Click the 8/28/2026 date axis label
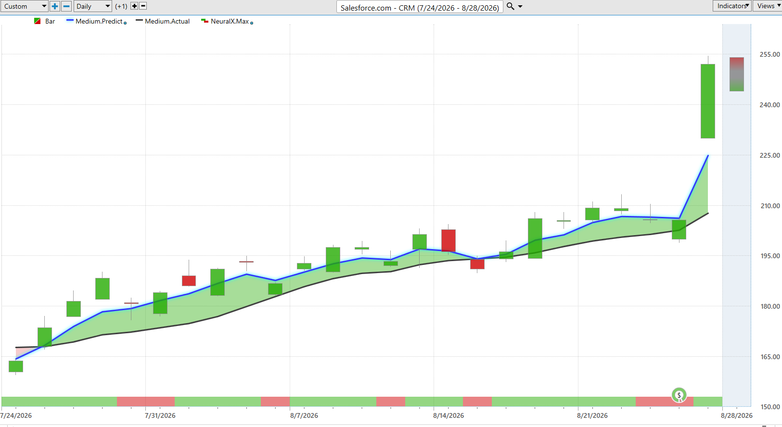The width and height of the screenshot is (782, 427). click(x=737, y=415)
